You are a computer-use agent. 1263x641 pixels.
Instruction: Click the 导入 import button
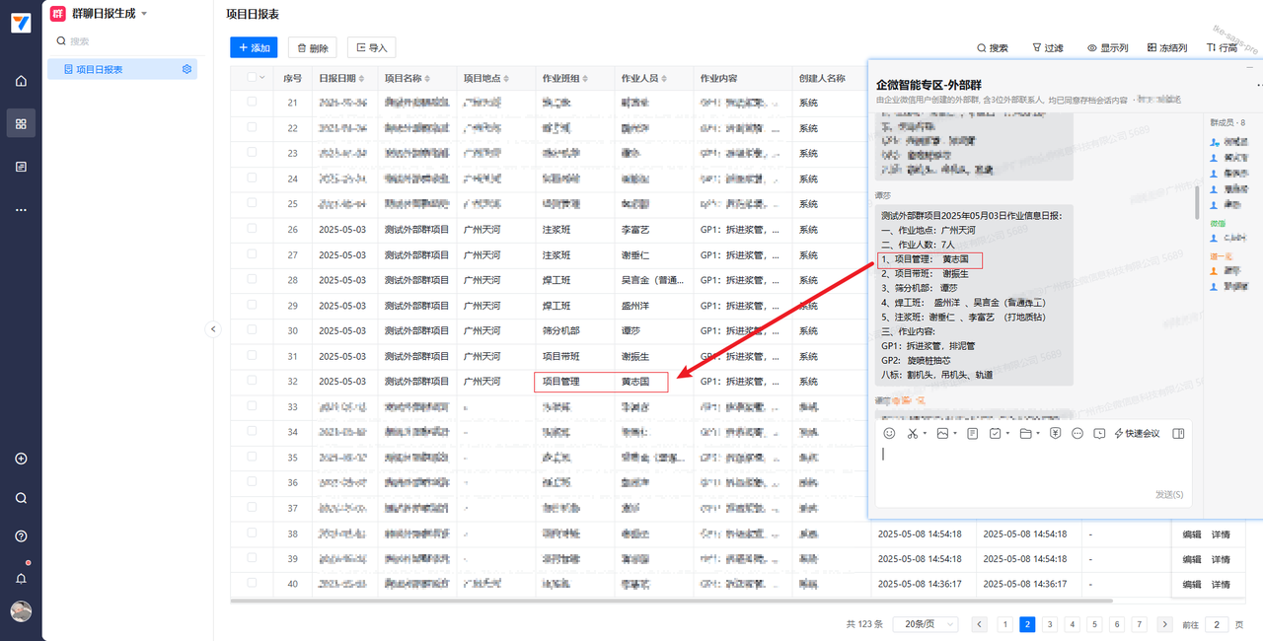click(x=371, y=47)
